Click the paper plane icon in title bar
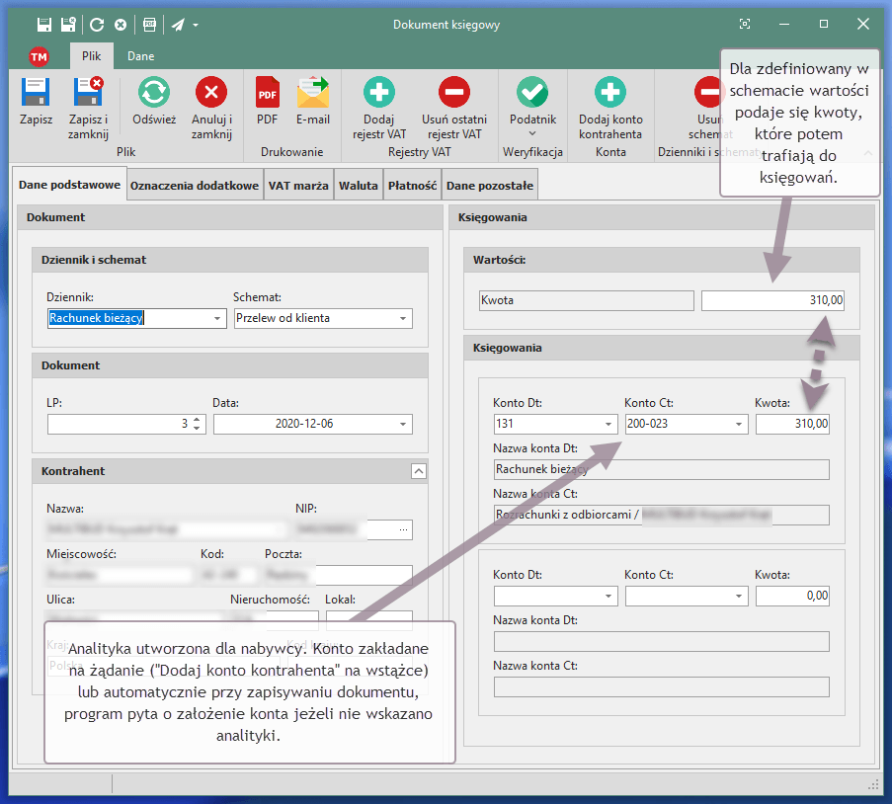Viewport: 892px width, 804px height. 176,25
